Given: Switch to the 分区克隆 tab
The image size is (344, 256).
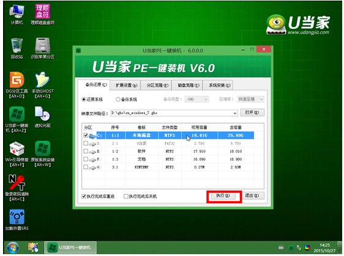Looking at the screenshot, I should point(156,85).
